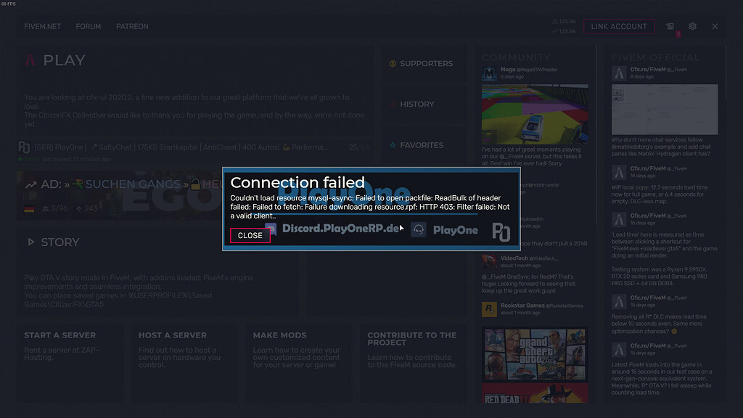The image size is (743, 418).
Task: Click the PlayOne server icon in server row
Action: tap(24, 147)
